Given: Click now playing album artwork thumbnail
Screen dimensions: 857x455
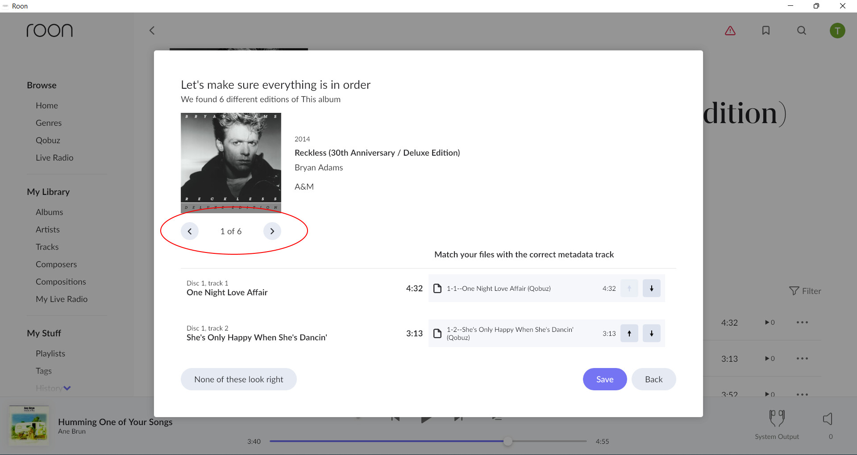Looking at the screenshot, I should point(29,426).
